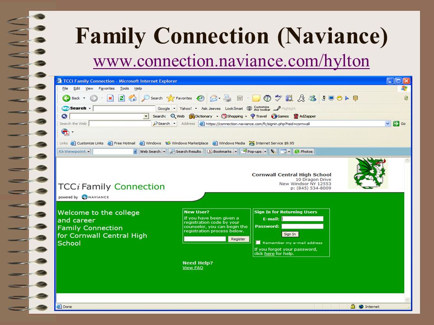Check Remember my e-mail address
The image size is (434, 325).
258,242
